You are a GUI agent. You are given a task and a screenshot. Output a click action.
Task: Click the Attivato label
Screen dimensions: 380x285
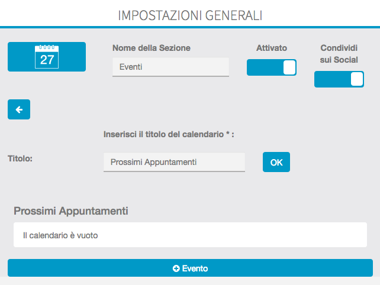[272, 48]
